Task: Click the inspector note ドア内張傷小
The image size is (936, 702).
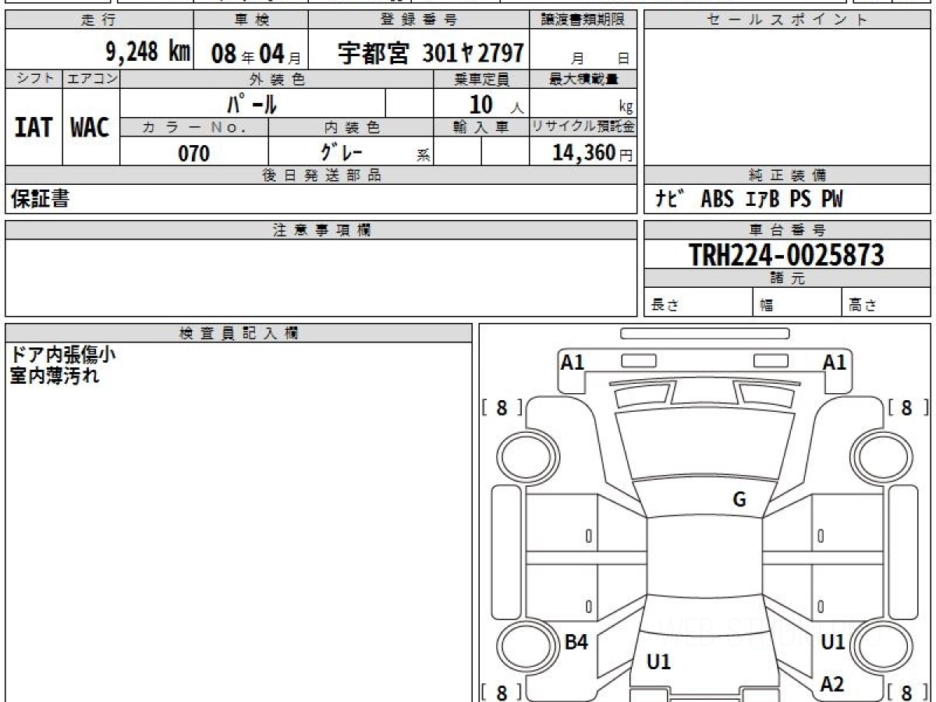Action: [62, 355]
